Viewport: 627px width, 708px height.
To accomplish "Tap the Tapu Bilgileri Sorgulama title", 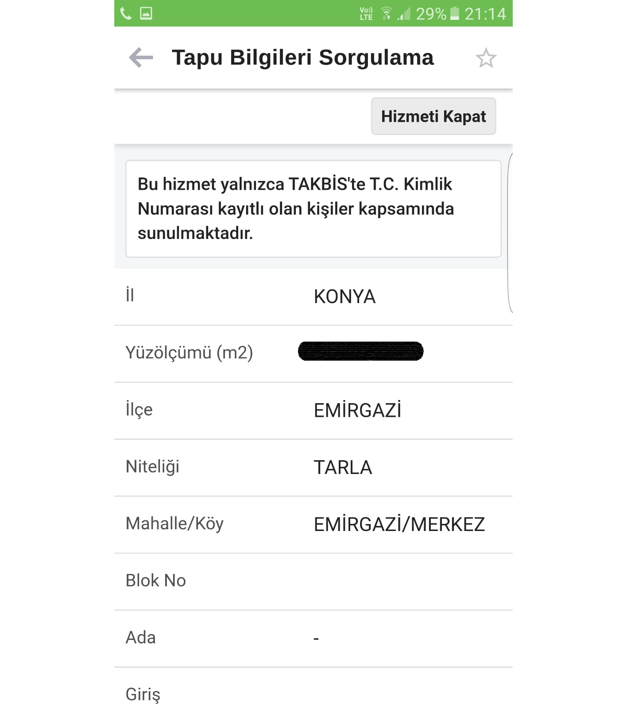I will (x=303, y=58).
